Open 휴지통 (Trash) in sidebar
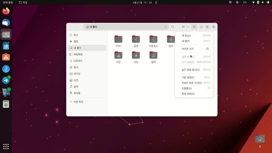Screen dimensions: 272x153 click(x=87, y=93)
